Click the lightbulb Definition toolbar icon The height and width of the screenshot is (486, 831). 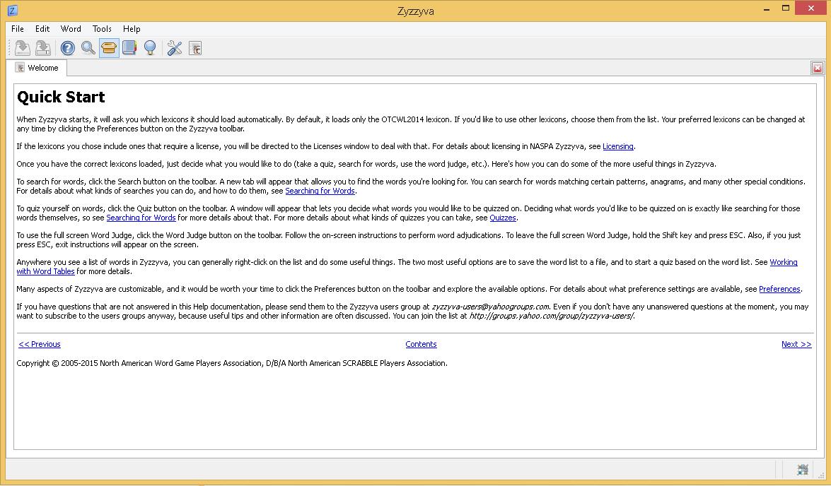click(x=150, y=47)
